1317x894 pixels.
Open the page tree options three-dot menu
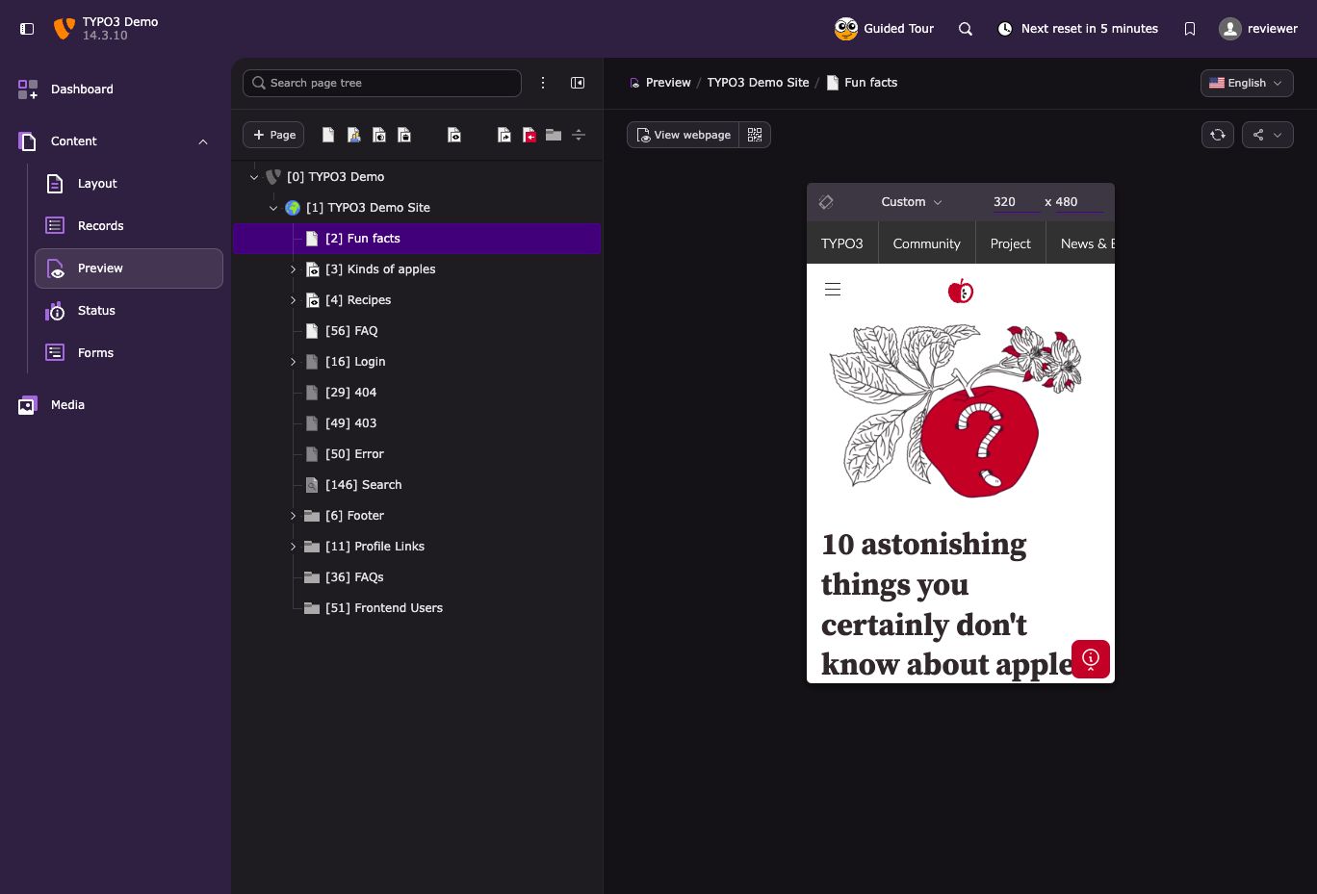click(x=543, y=83)
